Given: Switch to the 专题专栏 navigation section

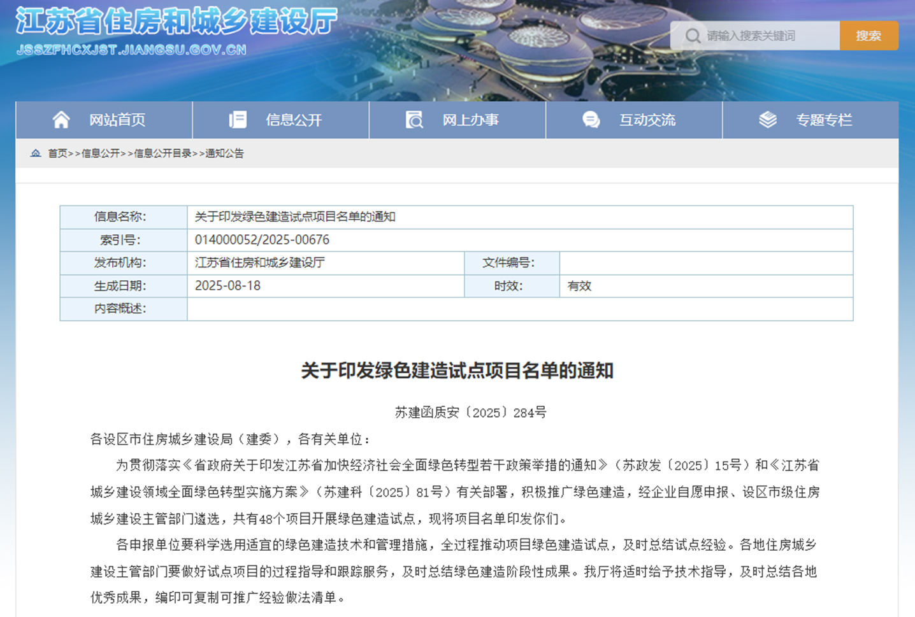Looking at the screenshot, I should click(824, 120).
